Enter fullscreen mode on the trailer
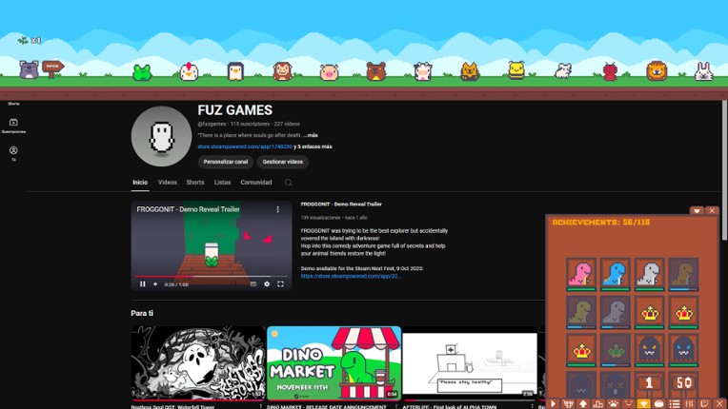 click(x=280, y=283)
